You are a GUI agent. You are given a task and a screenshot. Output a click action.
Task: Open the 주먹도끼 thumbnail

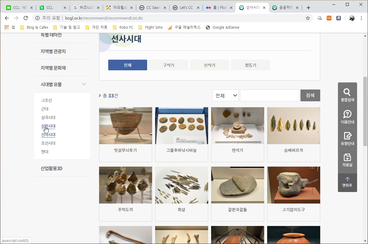(126, 185)
